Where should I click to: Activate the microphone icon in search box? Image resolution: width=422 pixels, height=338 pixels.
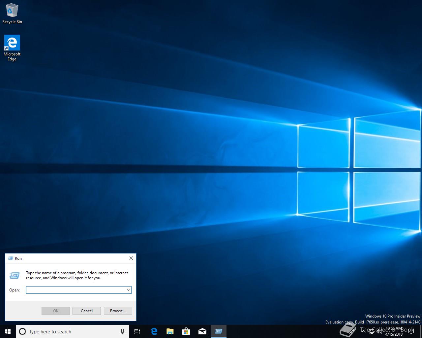point(122,331)
